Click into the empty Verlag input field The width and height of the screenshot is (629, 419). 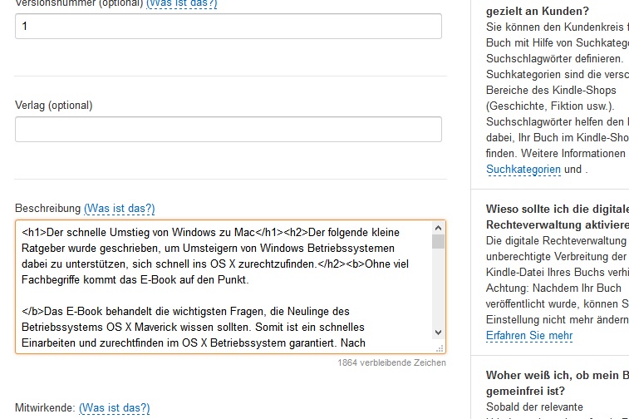point(228,129)
